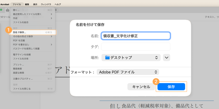This screenshot has width=219, height=109.
Task: Click the blue Desktop folder icon
Action: click(x=107, y=58)
